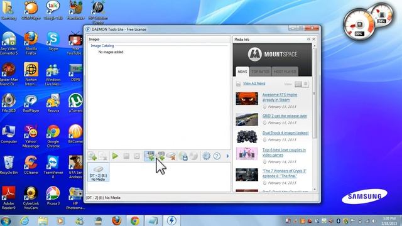Image resolution: width=402 pixels, height=226 pixels.
Task: Click the Remove virtual drive icon
Action: point(171,156)
